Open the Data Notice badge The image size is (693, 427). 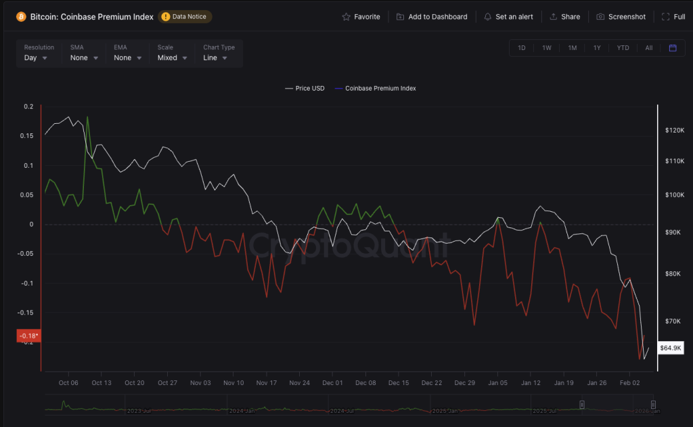tap(185, 16)
